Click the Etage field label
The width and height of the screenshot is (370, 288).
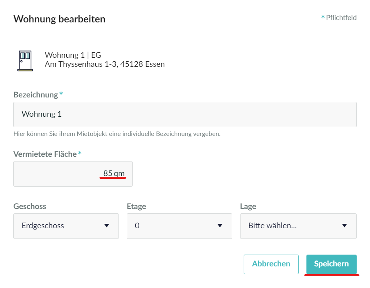click(137, 207)
